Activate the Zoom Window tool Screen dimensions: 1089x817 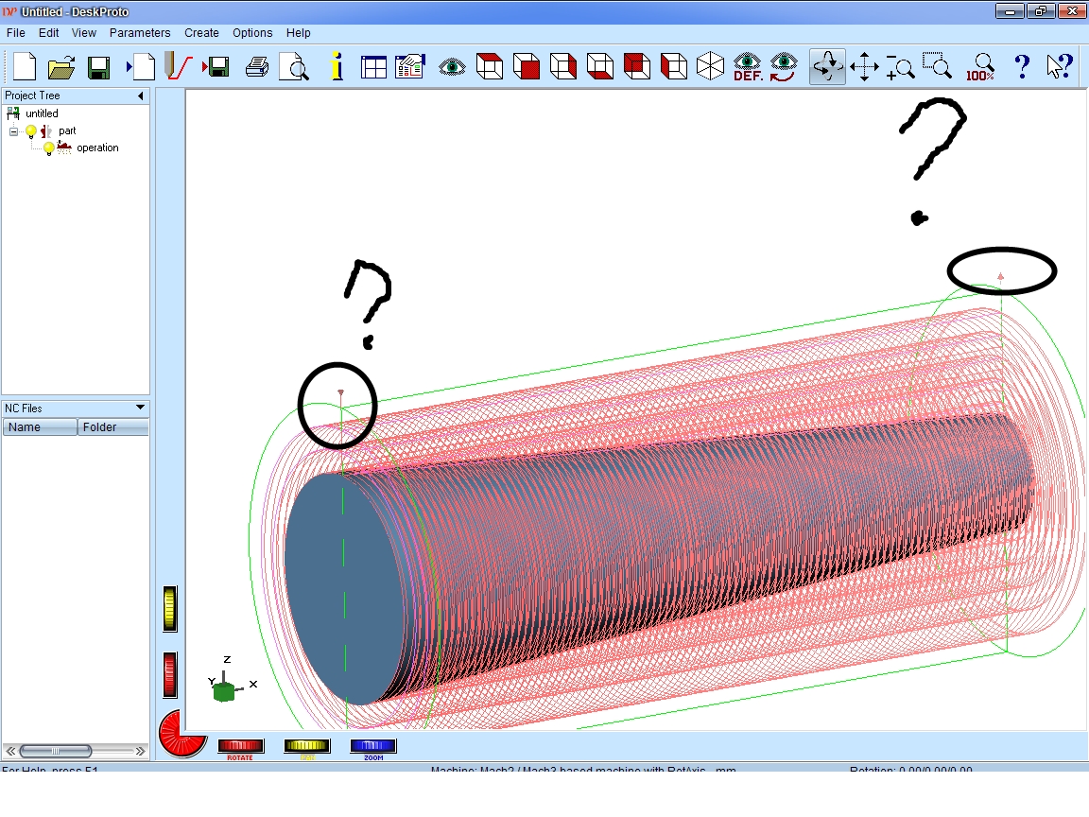[x=938, y=67]
